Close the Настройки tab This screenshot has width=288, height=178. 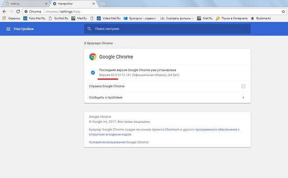click(94, 4)
